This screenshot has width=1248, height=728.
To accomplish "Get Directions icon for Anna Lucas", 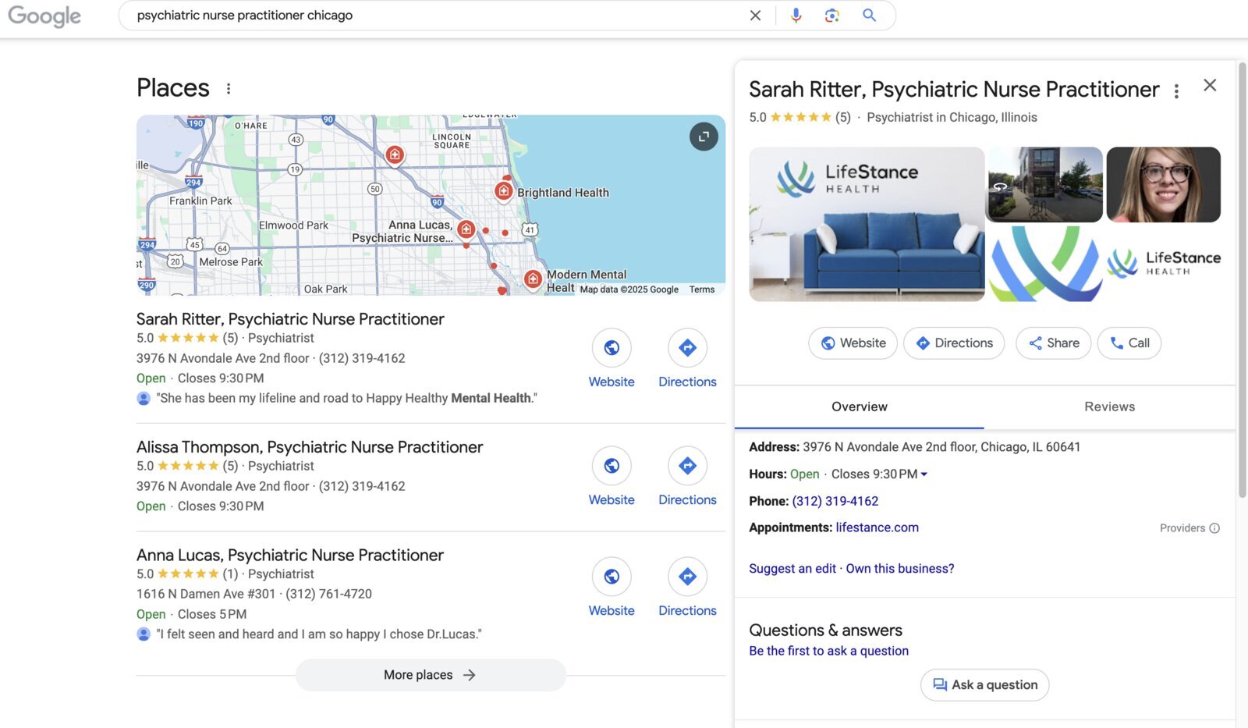I will [687, 577].
